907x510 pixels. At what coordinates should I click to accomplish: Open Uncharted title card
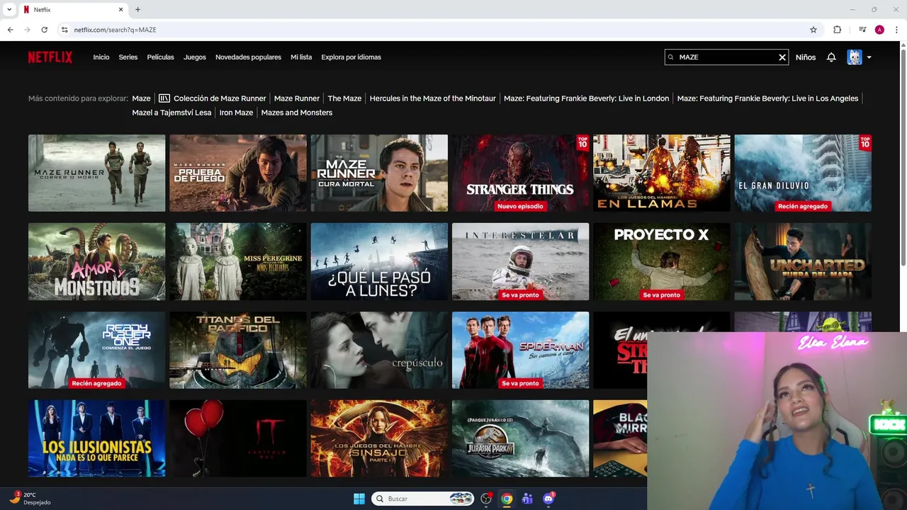[803, 261]
